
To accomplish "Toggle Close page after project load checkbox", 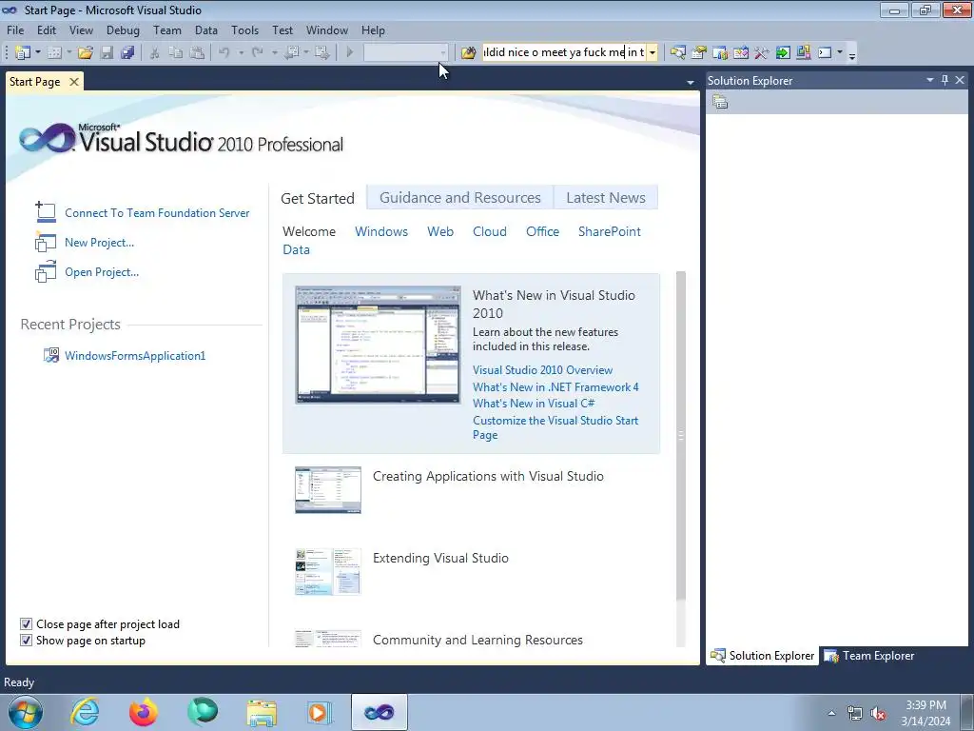I will click(x=26, y=623).
